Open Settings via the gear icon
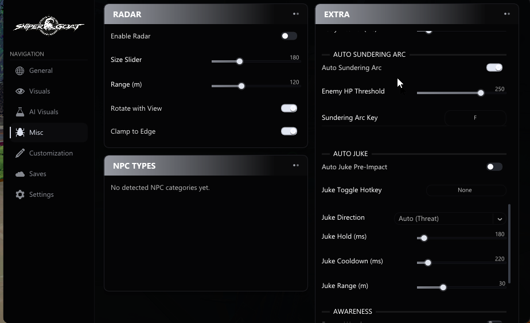Image resolution: width=530 pixels, height=323 pixels. pos(20,194)
